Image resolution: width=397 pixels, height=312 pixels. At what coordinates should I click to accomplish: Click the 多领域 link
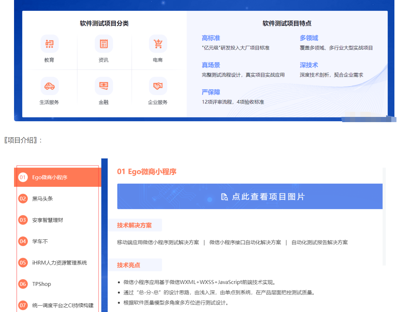[x=309, y=38]
